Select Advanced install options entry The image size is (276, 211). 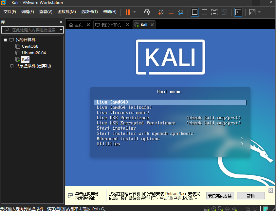click(128, 139)
